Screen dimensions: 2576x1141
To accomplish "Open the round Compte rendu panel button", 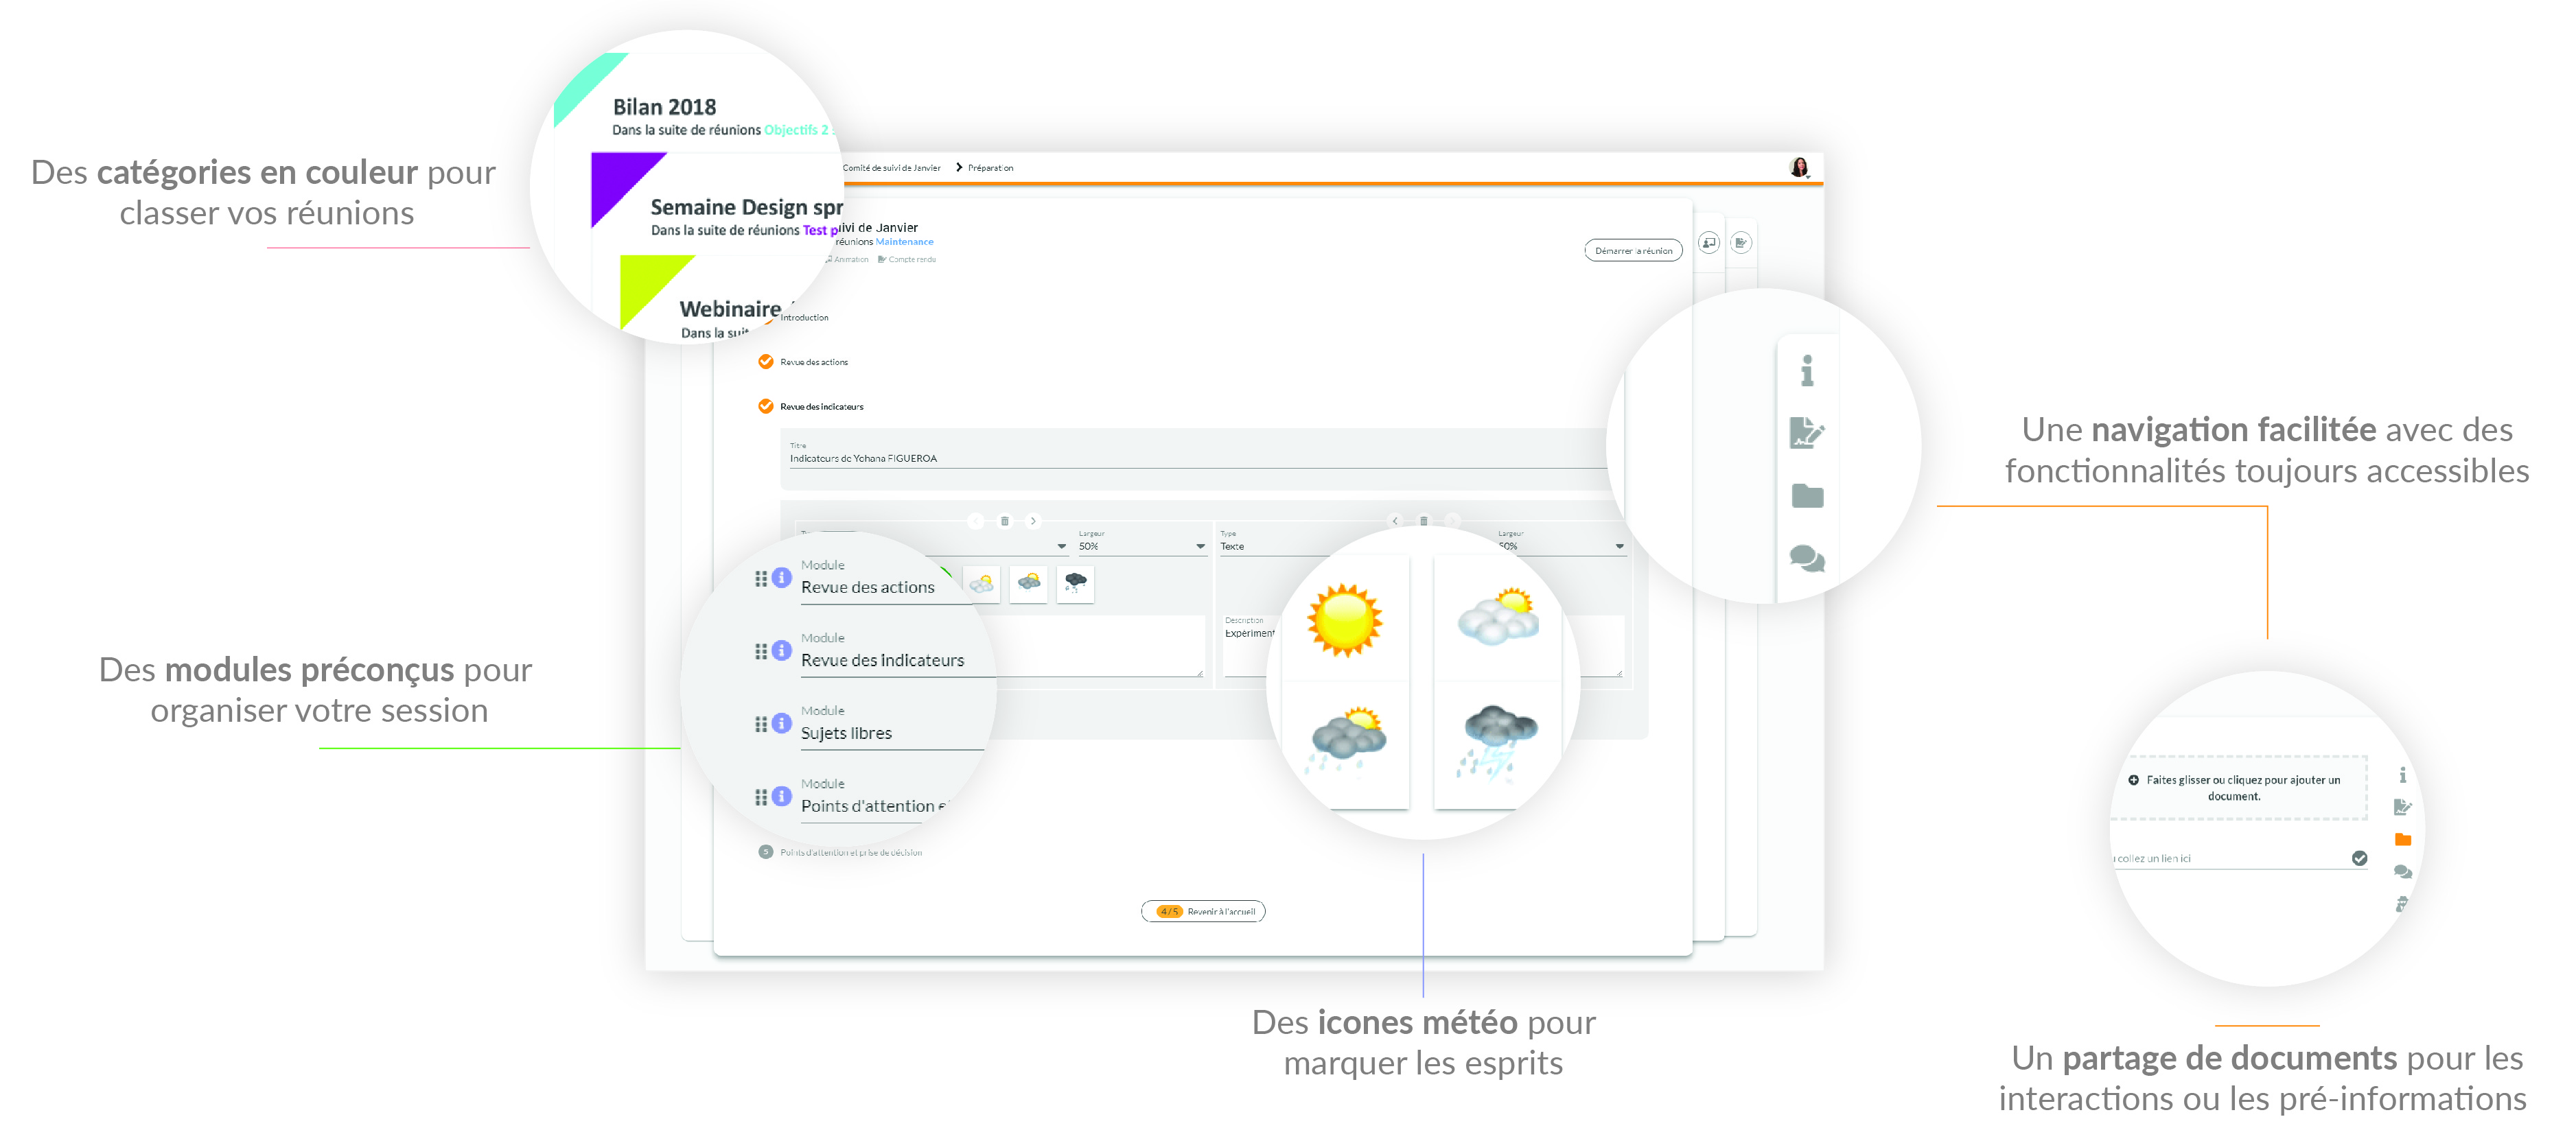I will pyautogui.click(x=1741, y=243).
